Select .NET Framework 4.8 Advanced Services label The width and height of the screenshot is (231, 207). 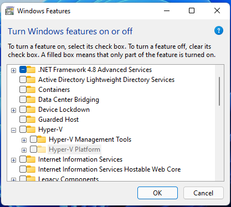(95, 70)
